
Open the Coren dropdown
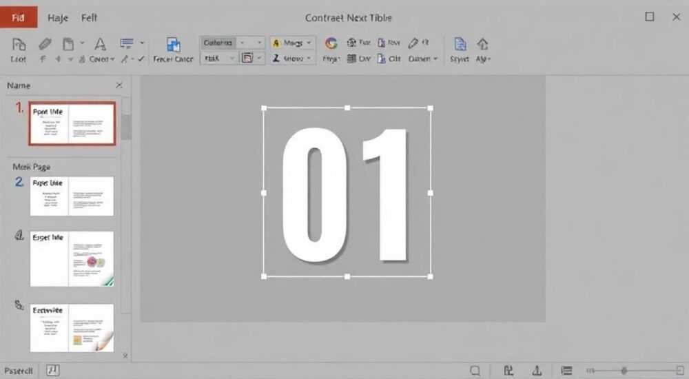102,59
